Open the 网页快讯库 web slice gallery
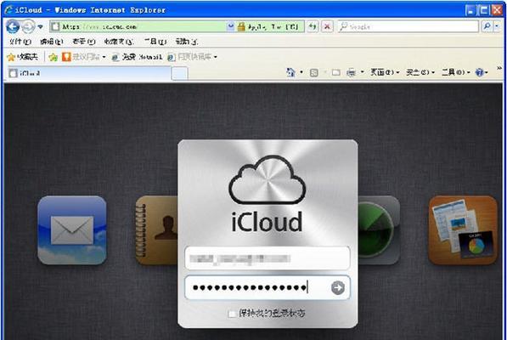Image resolution: width=507 pixels, height=340 pixels. 193,57
